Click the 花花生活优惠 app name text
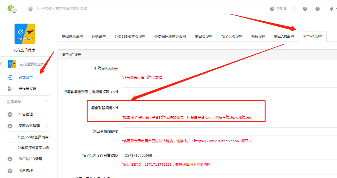 pyautogui.click(x=25, y=50)
